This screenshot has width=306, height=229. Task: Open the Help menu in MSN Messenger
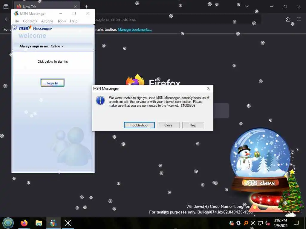pyautogui.click(x=74, y=21)
